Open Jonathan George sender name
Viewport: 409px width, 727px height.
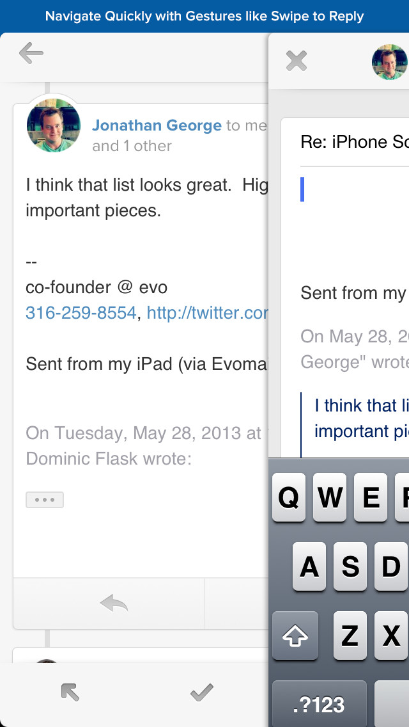157,125
